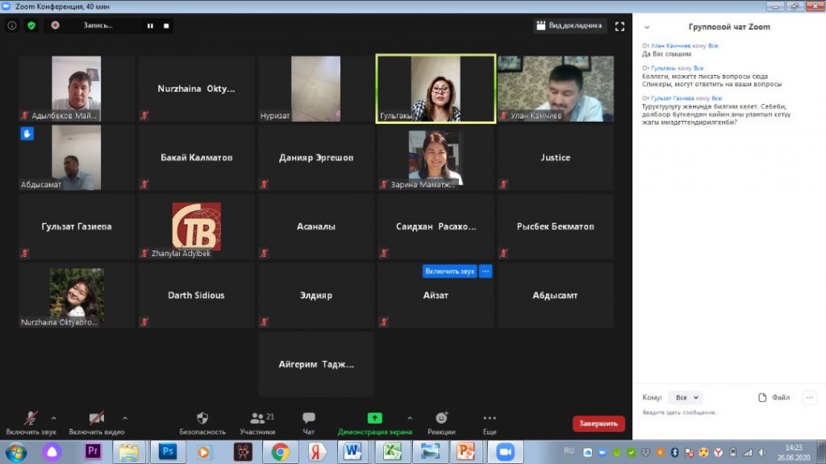Viewport: 826px width, 464px height.
Task: Turn on camera with Включить видео
Action: [x=97, y=423]
